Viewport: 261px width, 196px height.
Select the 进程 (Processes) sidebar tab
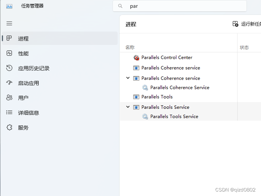coord(60,39)
